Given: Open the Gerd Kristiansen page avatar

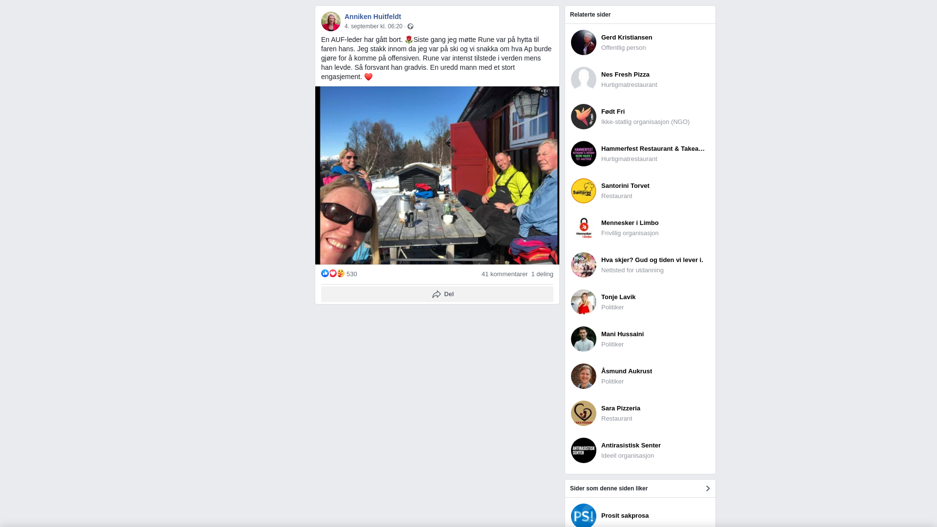Looking at the screenshot, I should [x=583, y=42].
